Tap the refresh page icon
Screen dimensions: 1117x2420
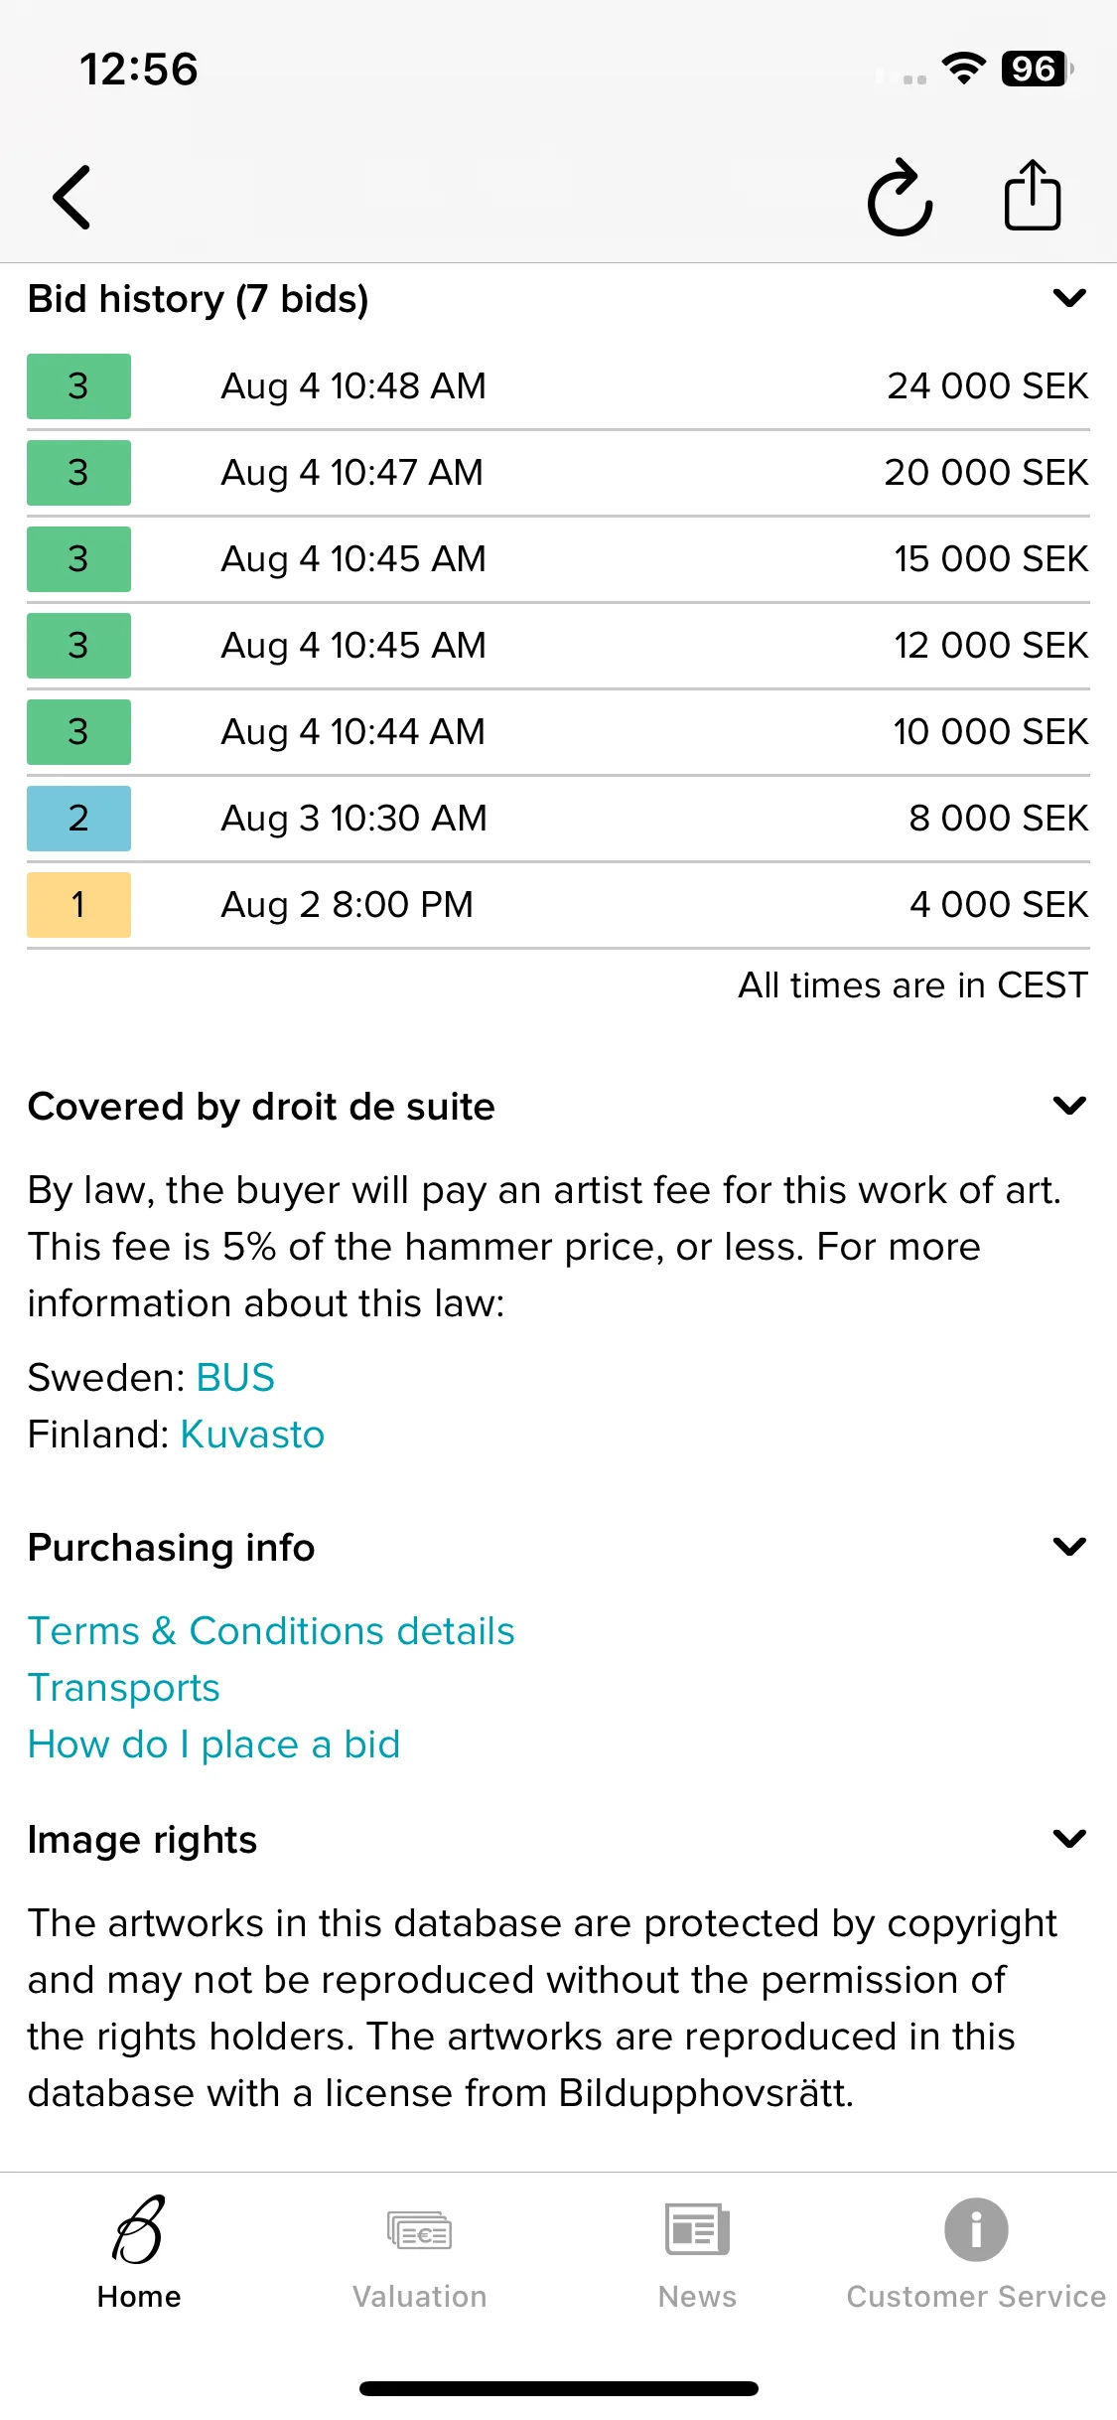coord(900,197)
